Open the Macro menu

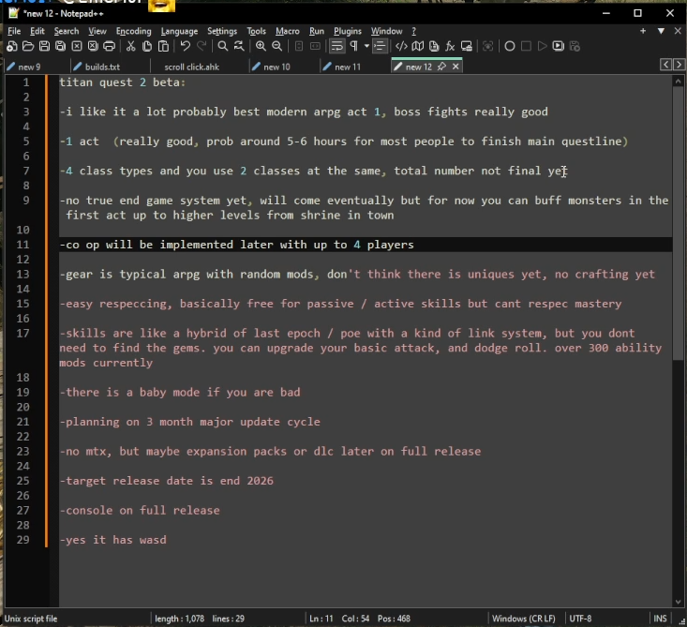click(288, 31)
